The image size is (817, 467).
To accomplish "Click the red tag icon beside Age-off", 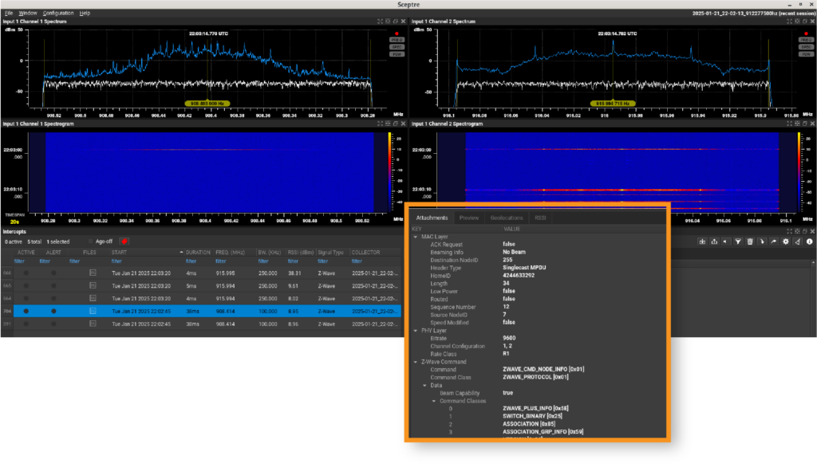I will (x=124, y=241).
